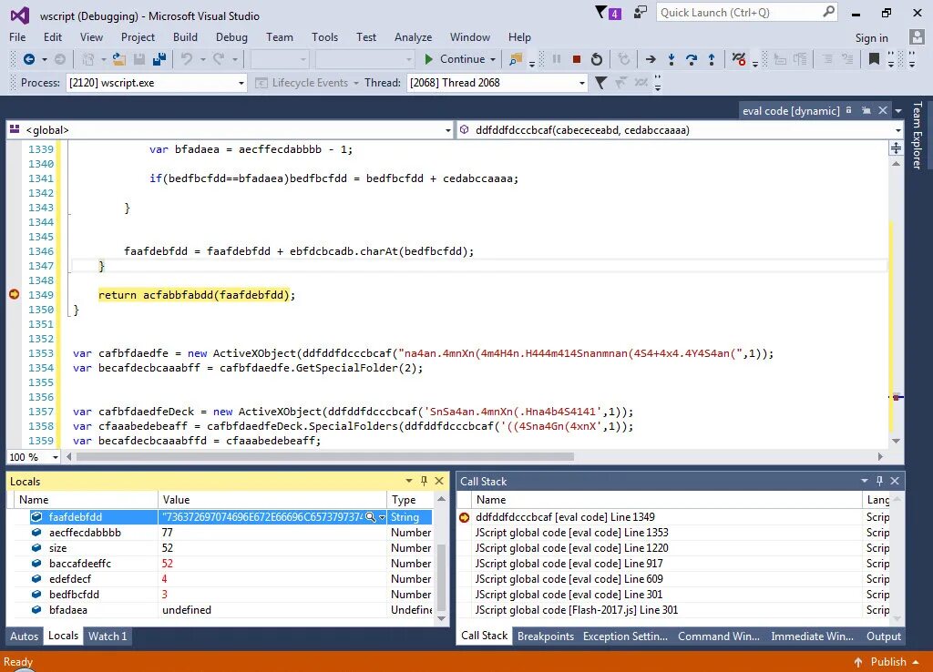Open the File menu
933x672 pixels.
[17, 36]
